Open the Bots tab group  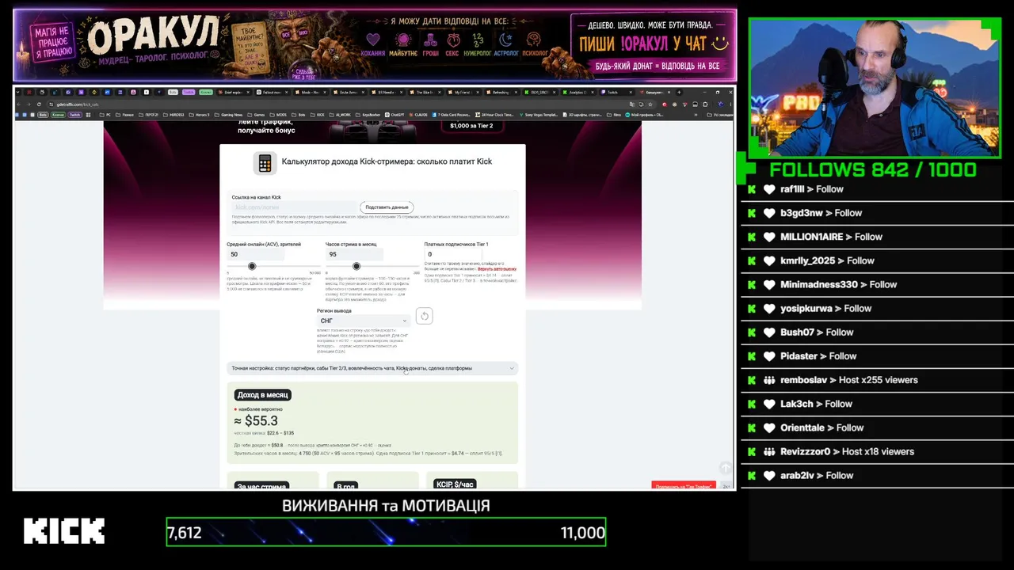(173, 92)
